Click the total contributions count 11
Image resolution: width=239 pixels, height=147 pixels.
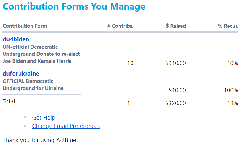coord(130,103)
